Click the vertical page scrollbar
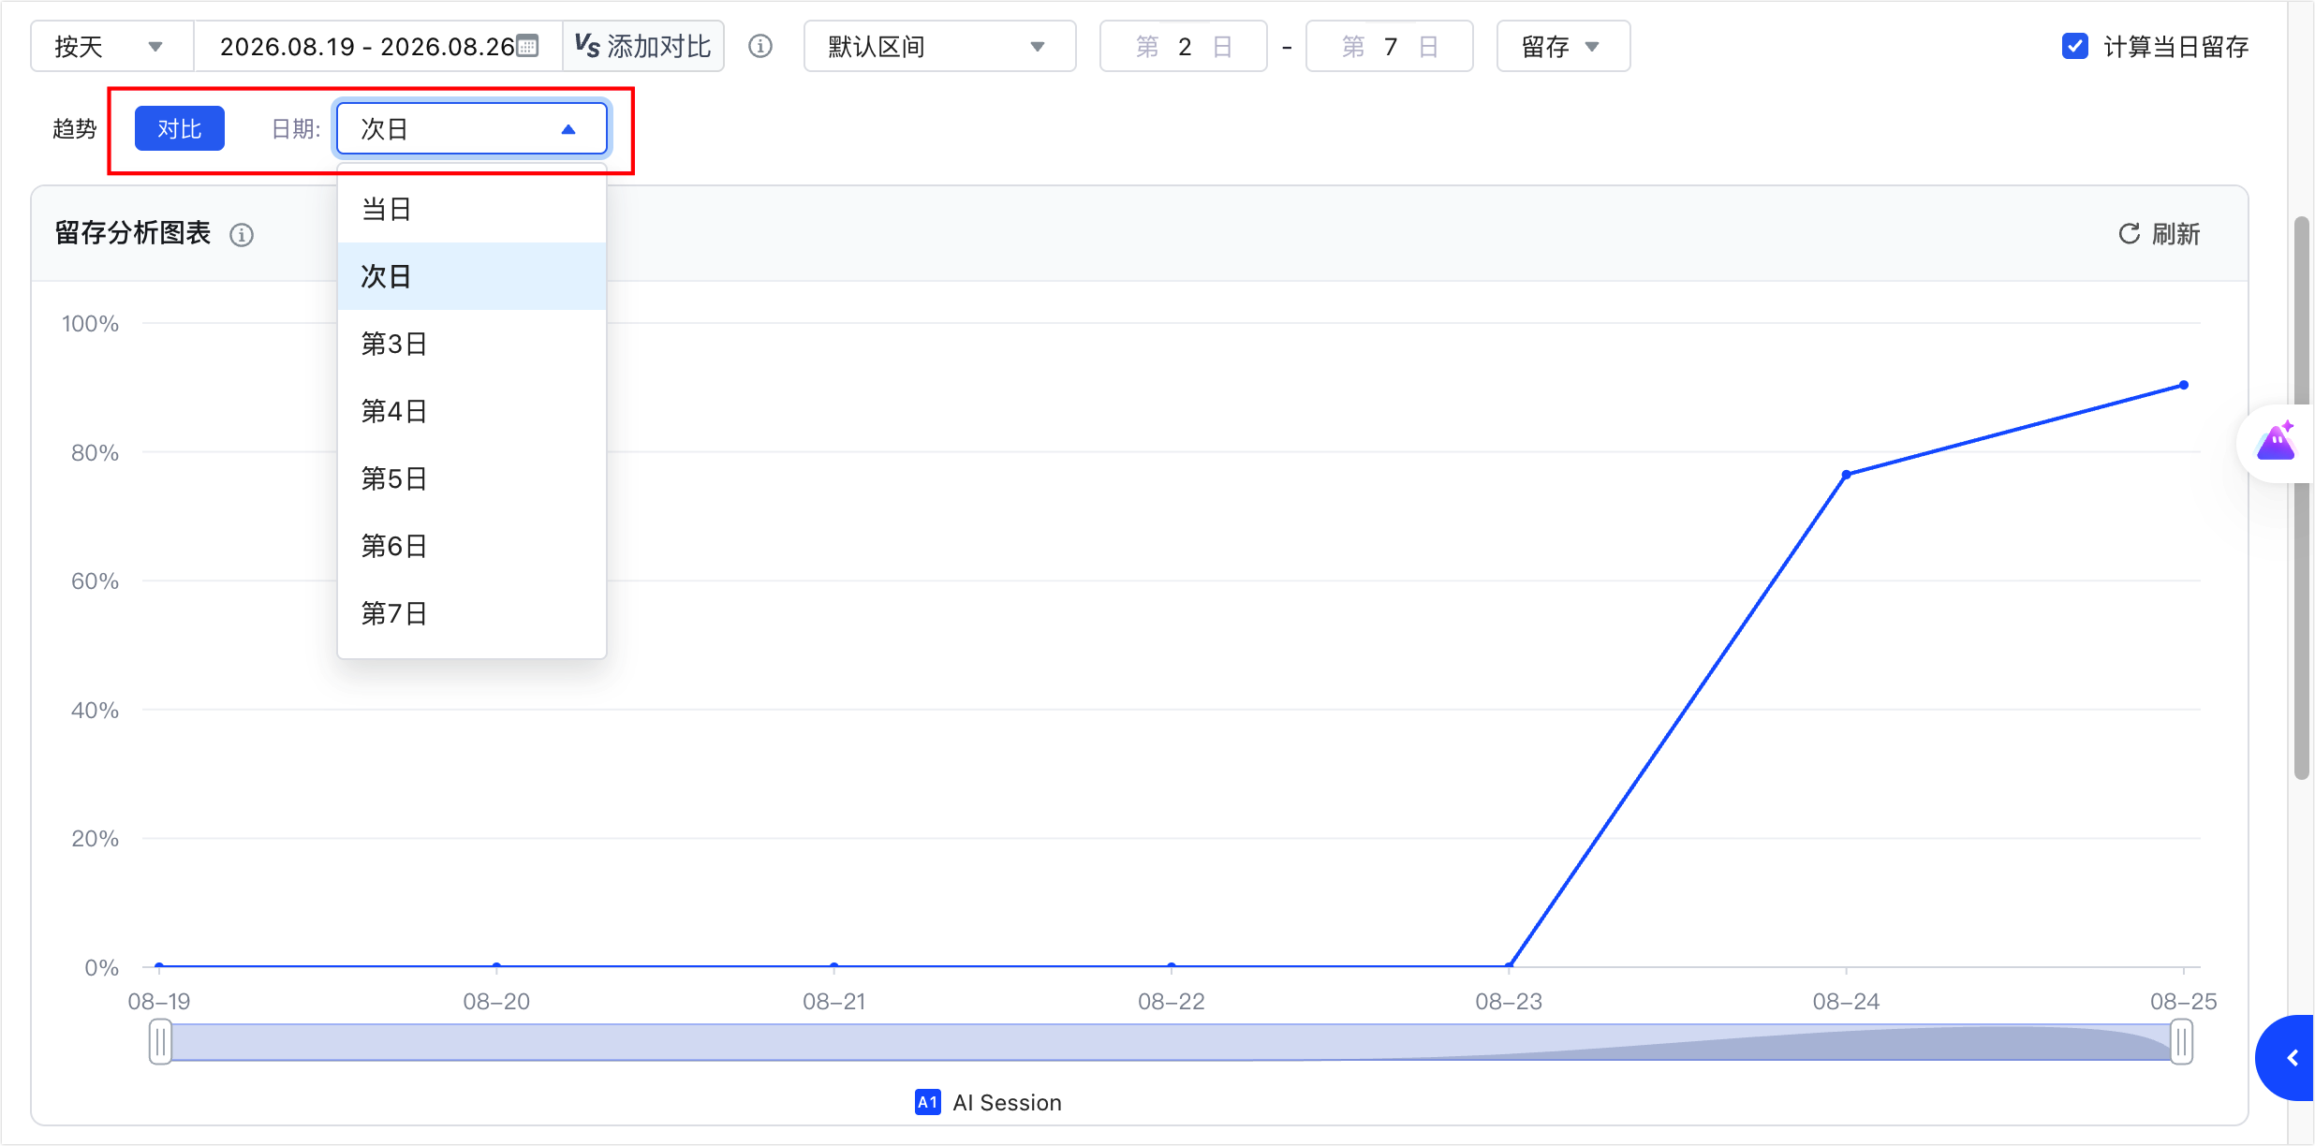 pyautogui.click(x=2302, y=496)
